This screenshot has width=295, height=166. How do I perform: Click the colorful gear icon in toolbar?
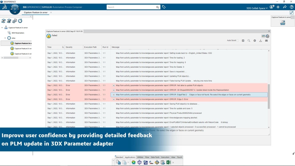134,162
